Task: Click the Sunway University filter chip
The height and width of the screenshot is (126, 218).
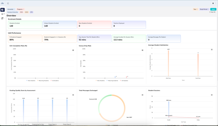Action: click(13, 12)
